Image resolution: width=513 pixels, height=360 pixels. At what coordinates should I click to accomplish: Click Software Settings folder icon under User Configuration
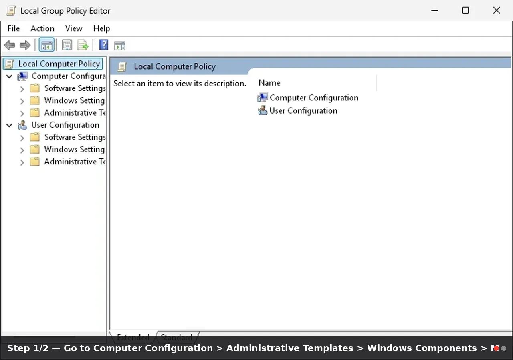tap(35, 137)
